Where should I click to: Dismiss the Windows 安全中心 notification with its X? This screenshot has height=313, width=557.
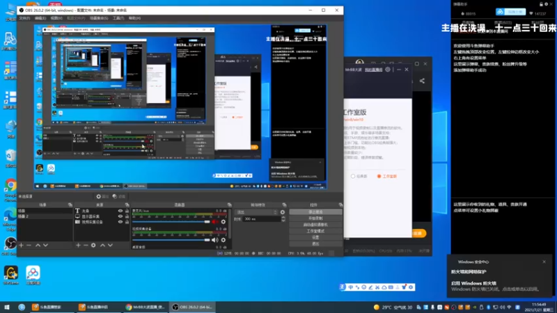point(544,262)
